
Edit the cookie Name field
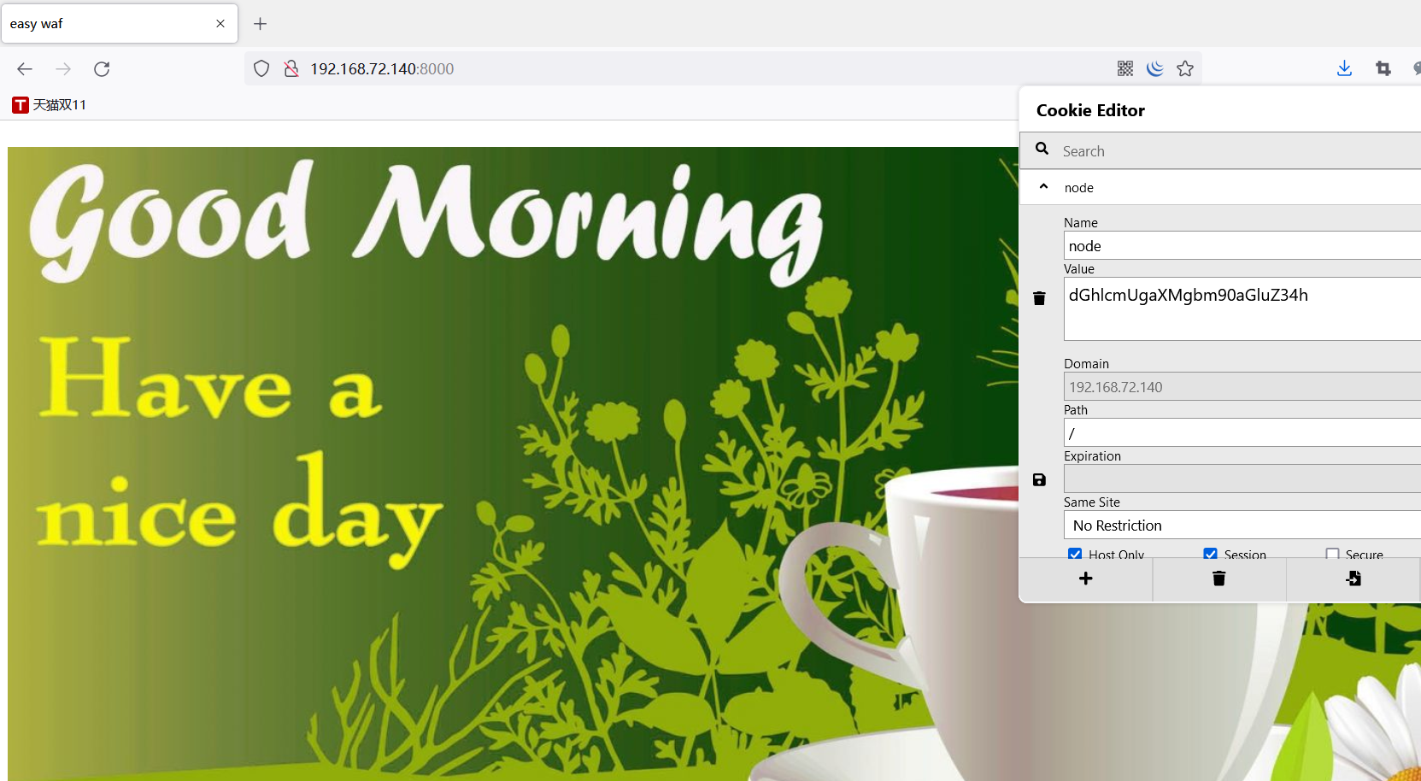(x=1242, y=246)
